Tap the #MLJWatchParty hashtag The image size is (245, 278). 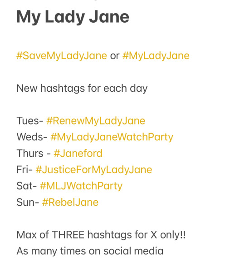(x=81, y=186)
